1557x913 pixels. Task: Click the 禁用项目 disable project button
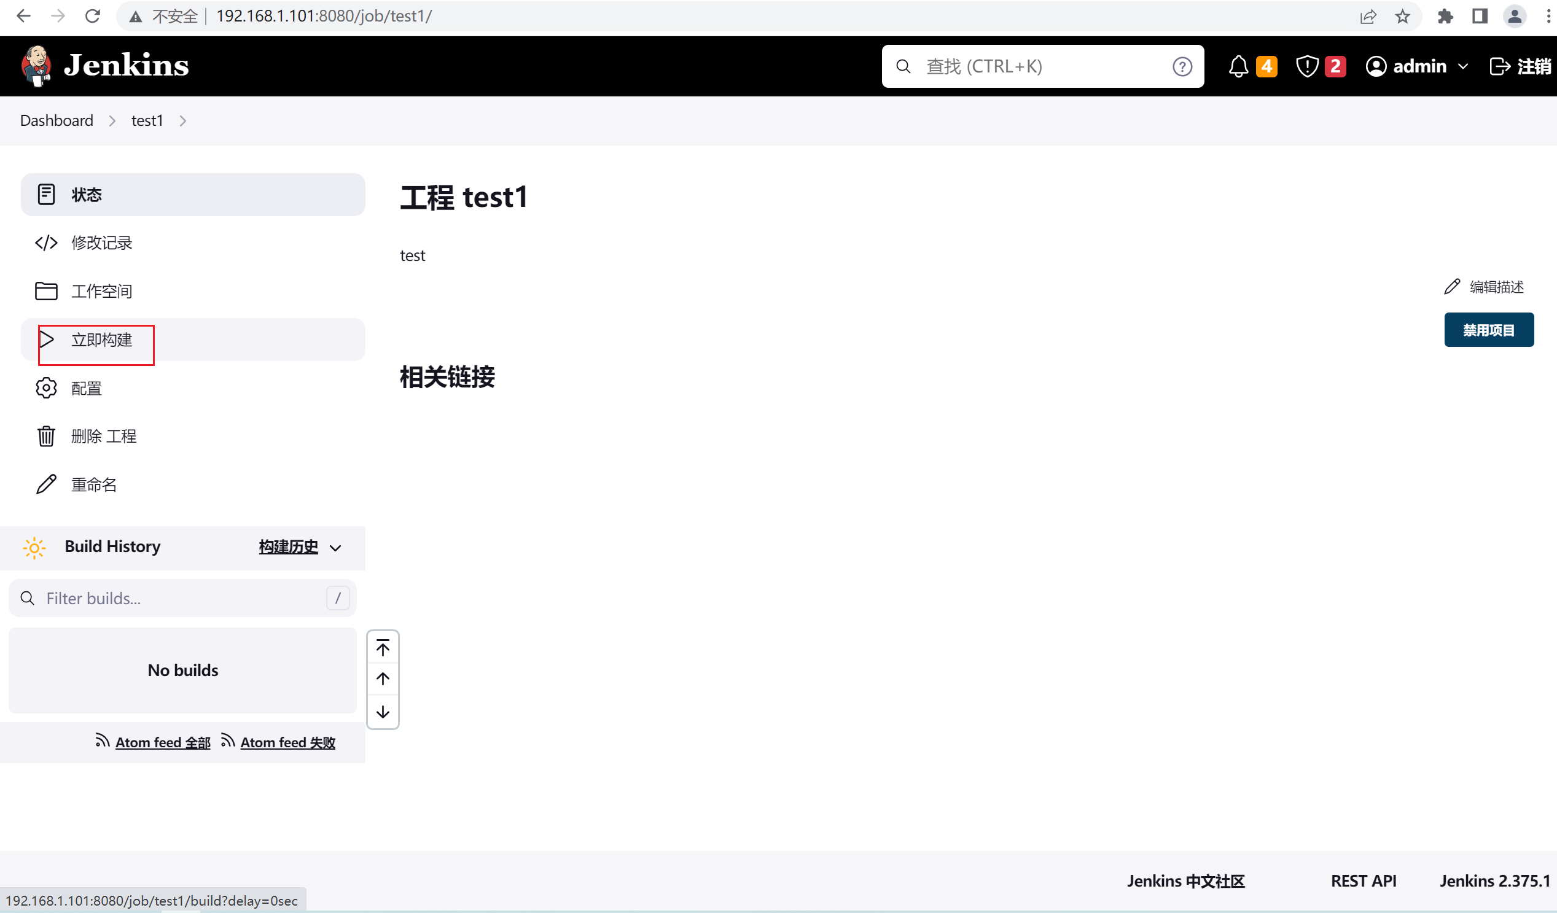tap(1489, 330)
